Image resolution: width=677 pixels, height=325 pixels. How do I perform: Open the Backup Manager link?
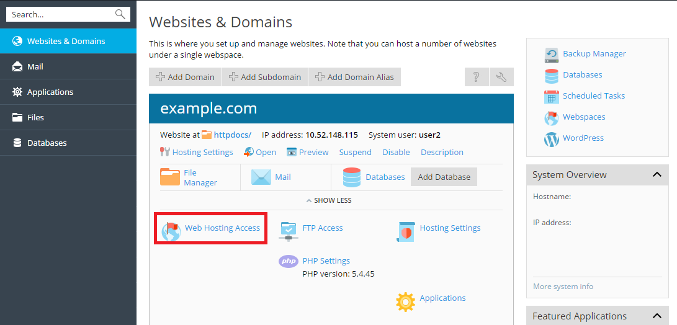coord(594,54)
